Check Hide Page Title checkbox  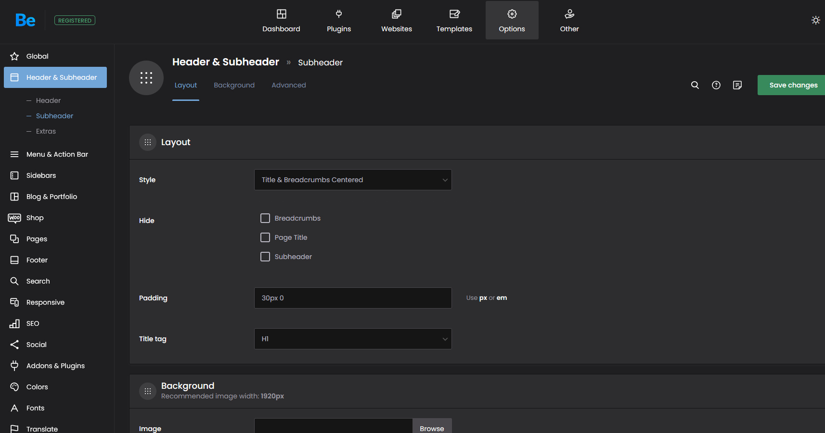265,237
